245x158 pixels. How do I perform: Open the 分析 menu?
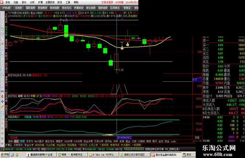(32, 2)
